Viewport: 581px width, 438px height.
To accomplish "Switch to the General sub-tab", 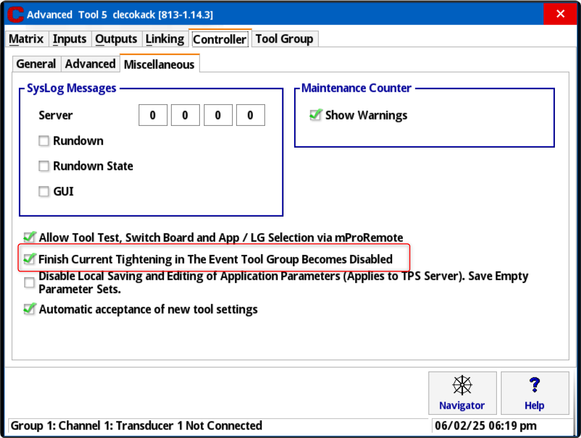I will [x=36, y=64].
